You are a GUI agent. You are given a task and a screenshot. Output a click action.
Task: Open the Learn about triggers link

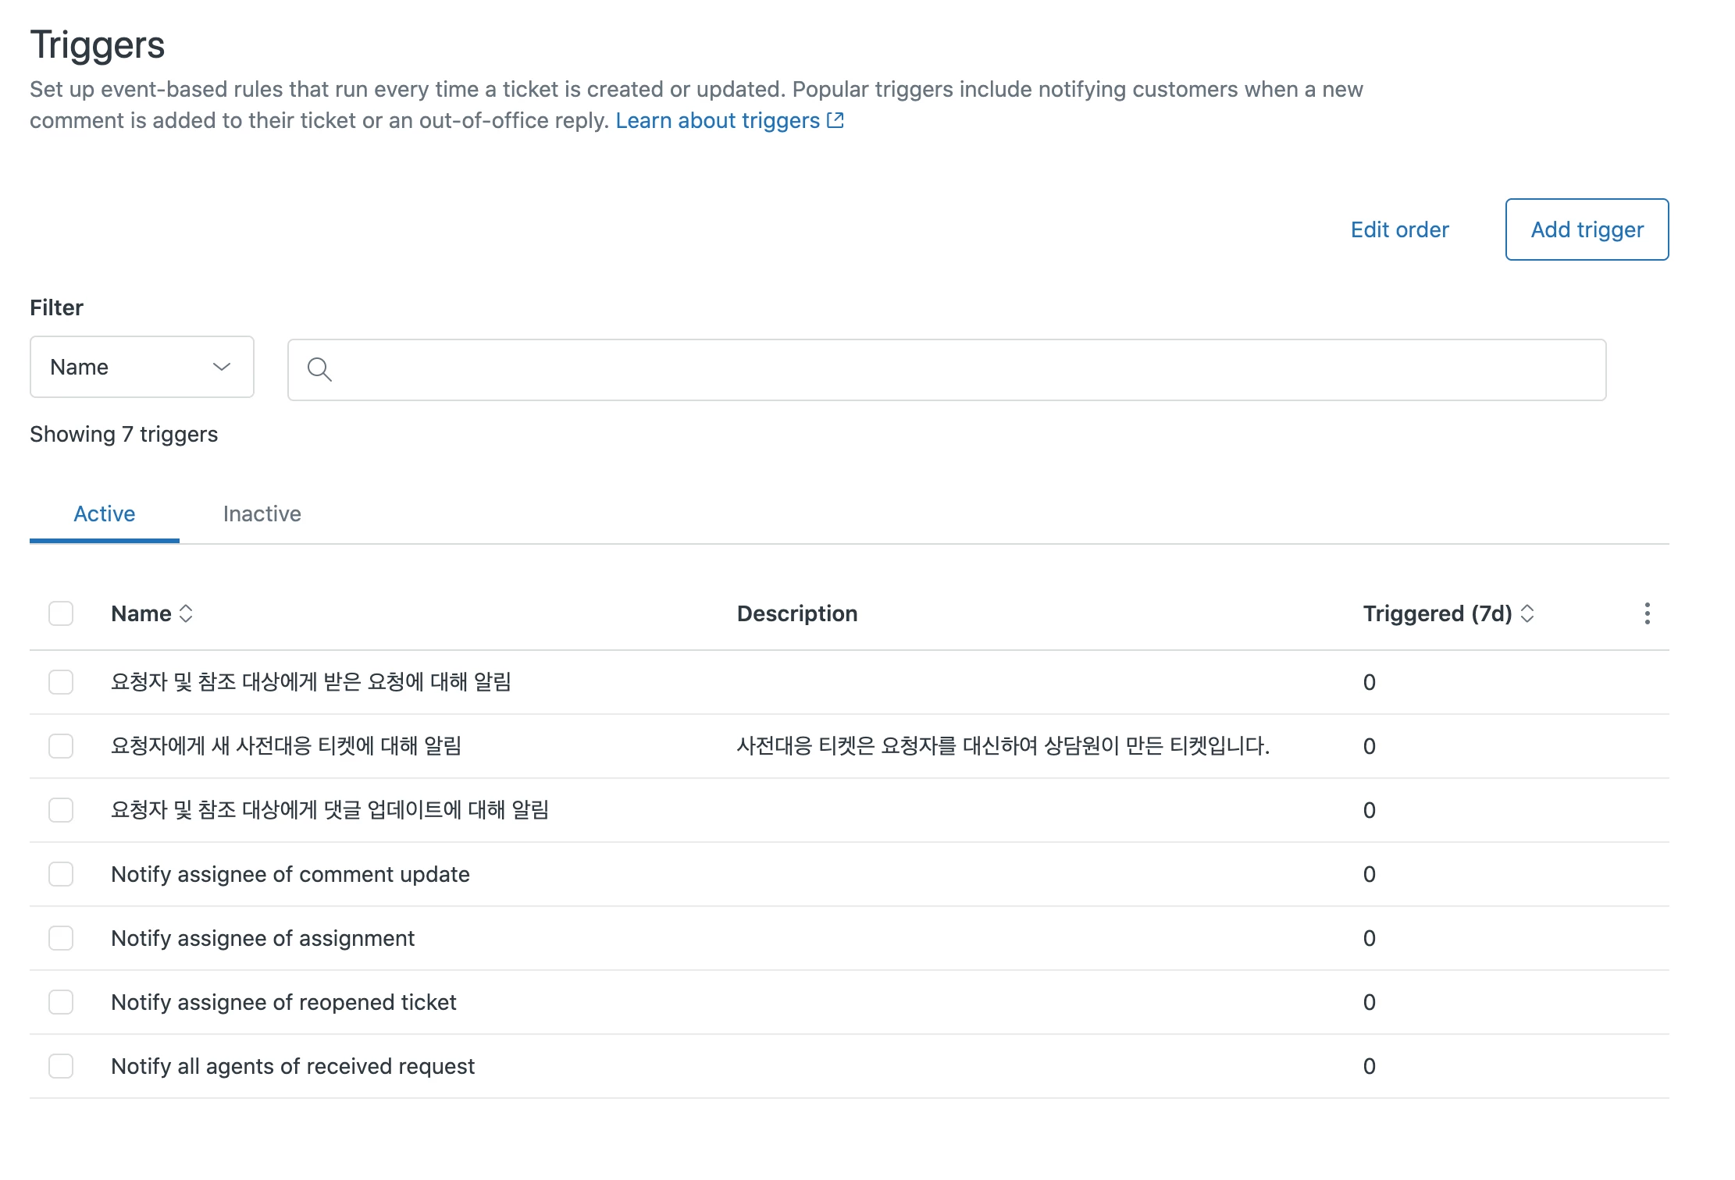pos(717,120)
